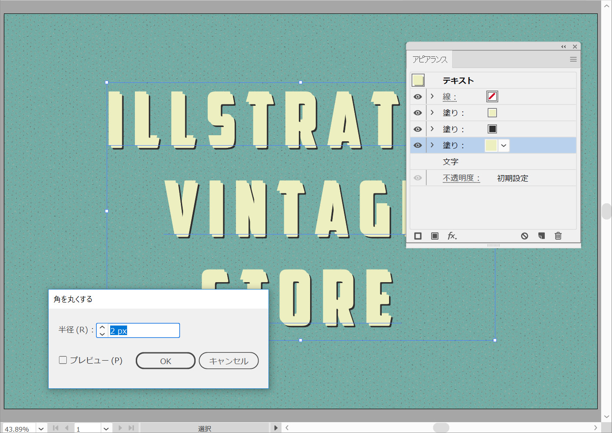The height and width of the screenshot is (433, 612).
Task: Click the 文字 row in Appearance panel
Action: click(451, 162)
